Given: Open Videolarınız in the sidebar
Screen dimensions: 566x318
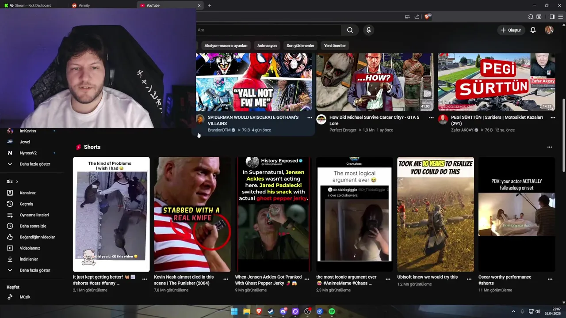Looking at the screenshot, I should 30,248.
